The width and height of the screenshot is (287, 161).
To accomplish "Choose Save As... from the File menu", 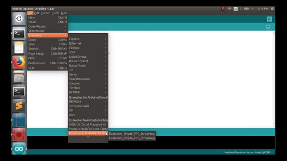I will click(48, 49).
